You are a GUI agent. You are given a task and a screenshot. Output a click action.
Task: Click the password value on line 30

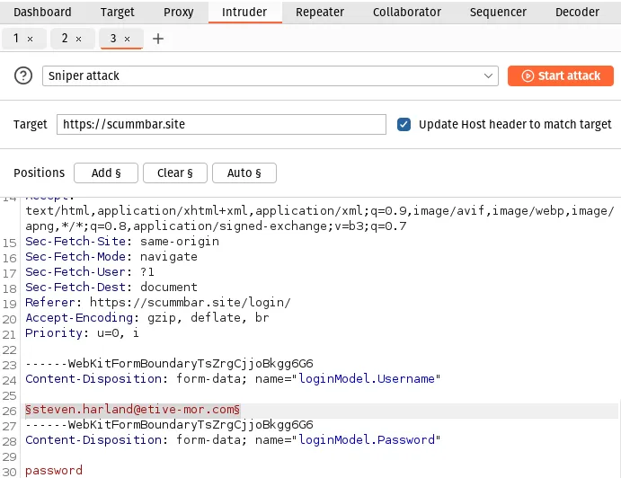coord(54,471)
